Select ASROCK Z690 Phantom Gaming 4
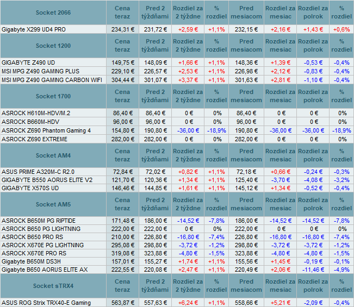 [x=46, y=130]
